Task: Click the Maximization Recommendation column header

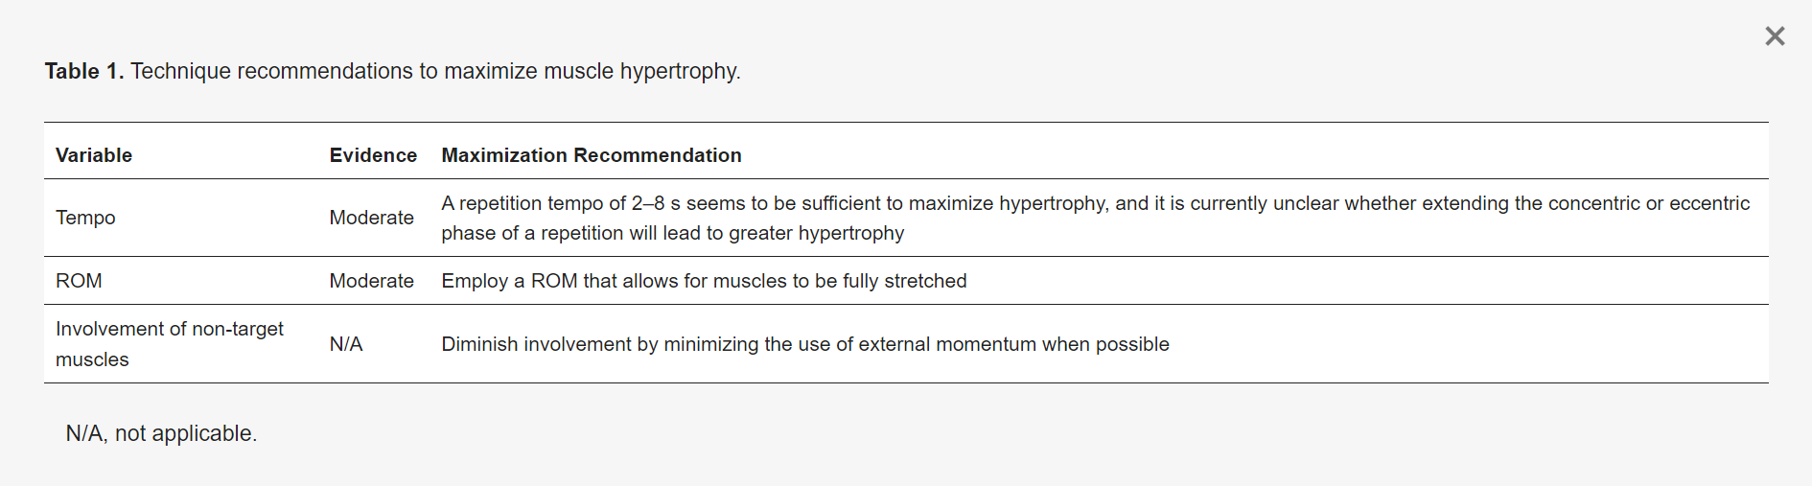Action: click(591, 155)
